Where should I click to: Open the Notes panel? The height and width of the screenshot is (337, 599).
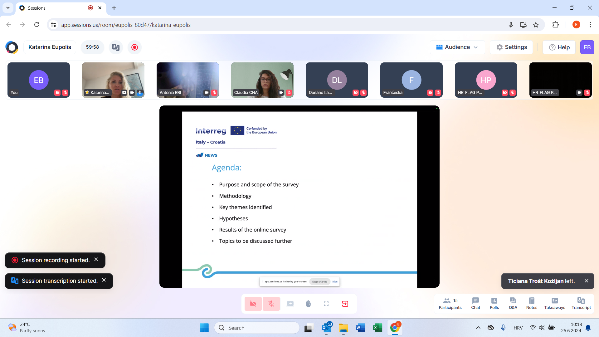tap(532, 303)
